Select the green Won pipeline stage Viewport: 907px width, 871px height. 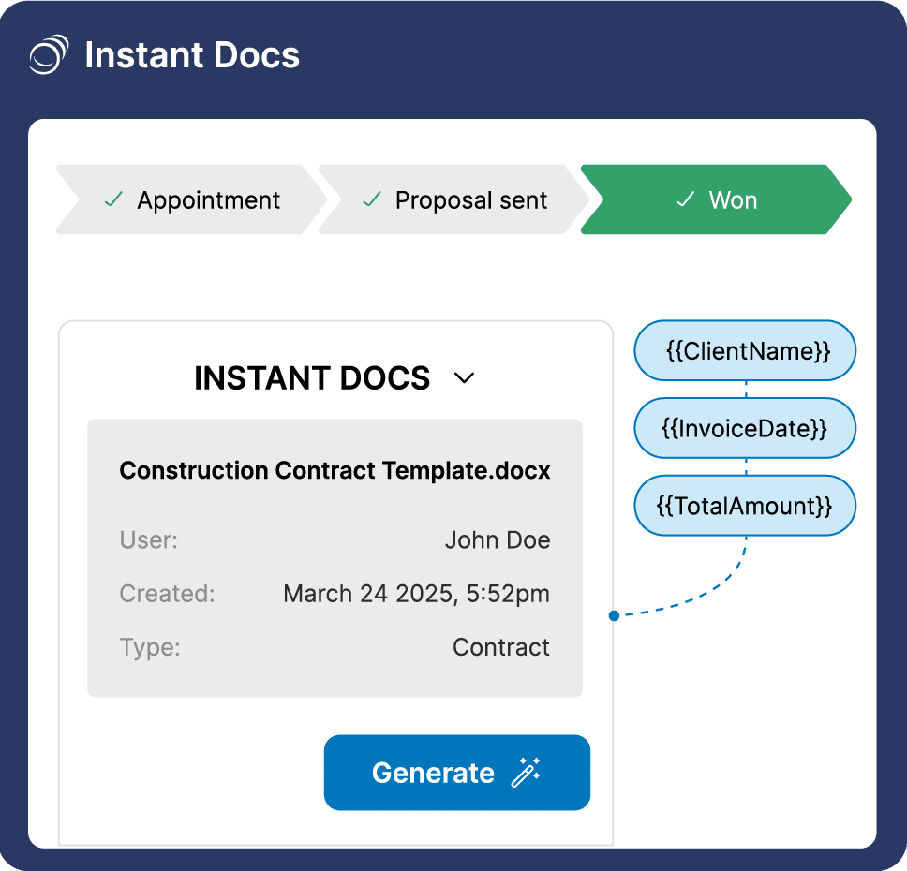717,199
